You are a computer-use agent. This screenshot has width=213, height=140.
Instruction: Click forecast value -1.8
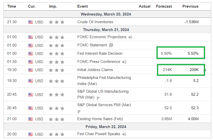tap(168, 81)
